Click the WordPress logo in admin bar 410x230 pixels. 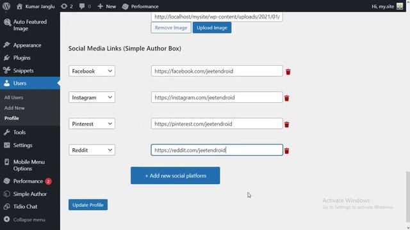pos(6,6)
